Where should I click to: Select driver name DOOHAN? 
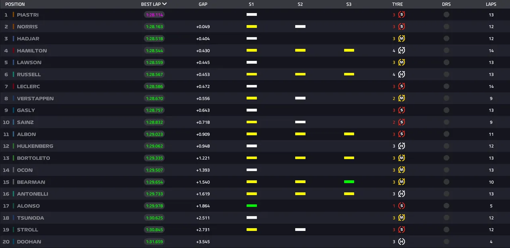tap(29, 242)
